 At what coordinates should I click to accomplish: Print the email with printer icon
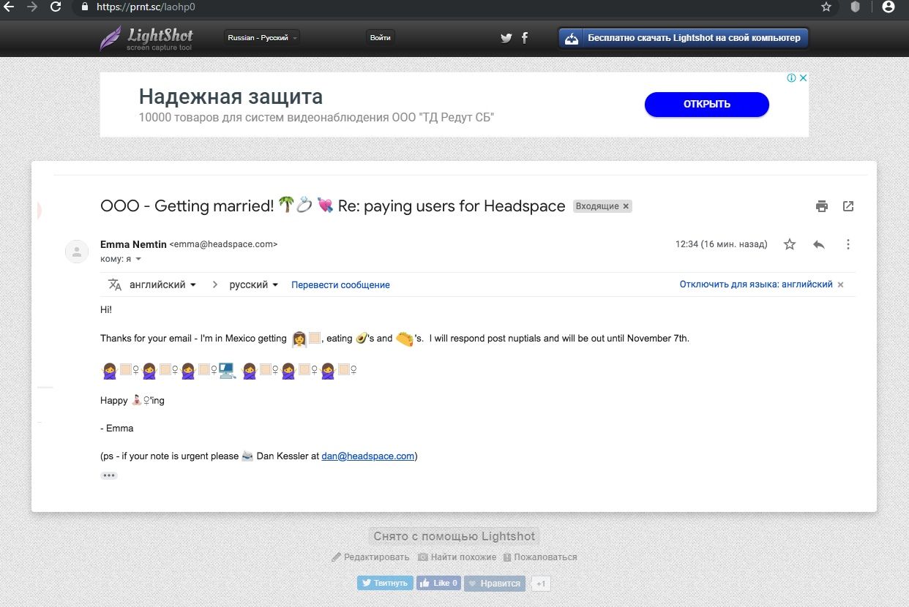tap(822, 206)
